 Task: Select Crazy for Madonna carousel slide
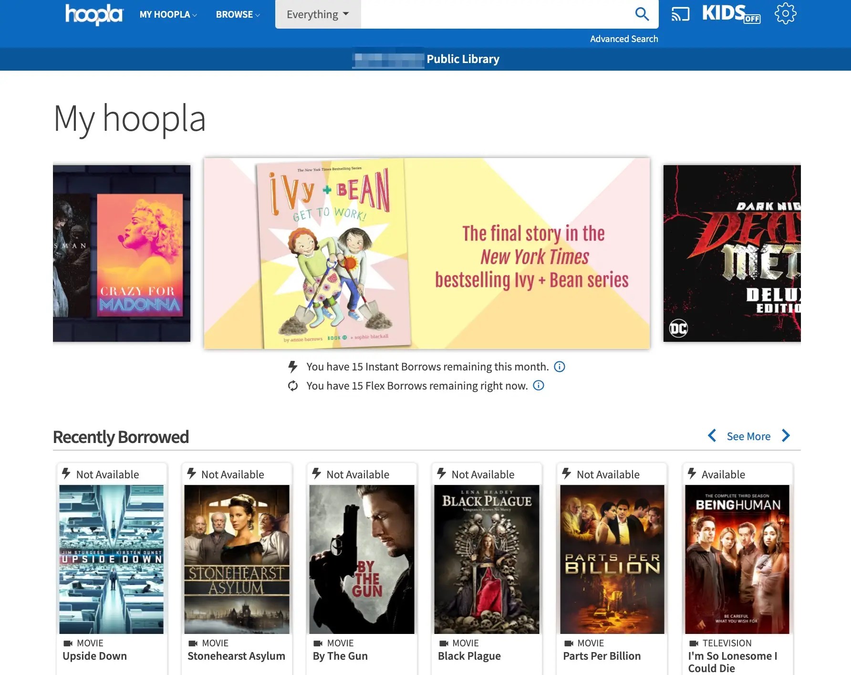(x=122, y=253)
